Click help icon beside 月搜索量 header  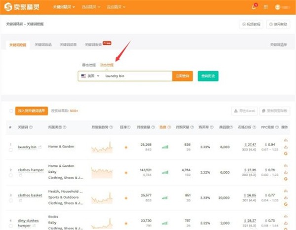[153, 127]
